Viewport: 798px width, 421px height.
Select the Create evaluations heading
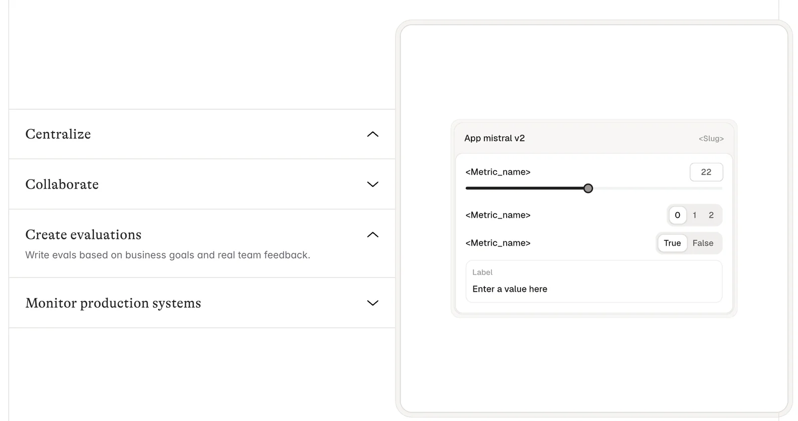tap(83, 235)
